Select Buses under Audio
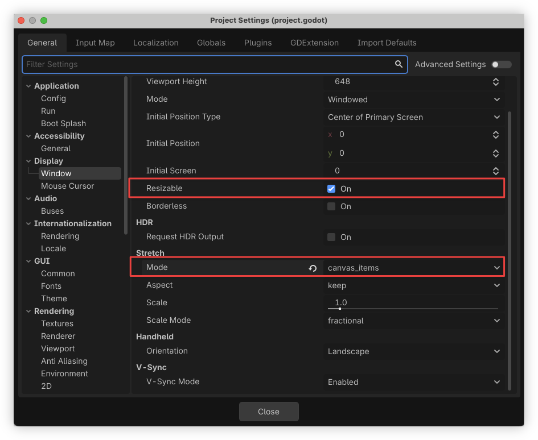This screenshot has width=538, height=440. [x=52, y=211]
